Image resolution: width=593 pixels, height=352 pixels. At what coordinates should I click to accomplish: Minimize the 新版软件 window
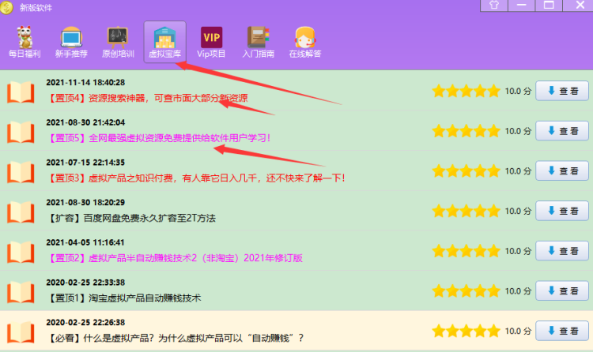[521, 6]
